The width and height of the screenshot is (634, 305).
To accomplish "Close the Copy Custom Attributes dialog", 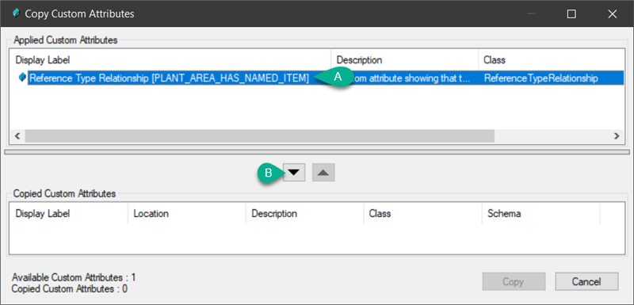I will [x=612, y=13].
